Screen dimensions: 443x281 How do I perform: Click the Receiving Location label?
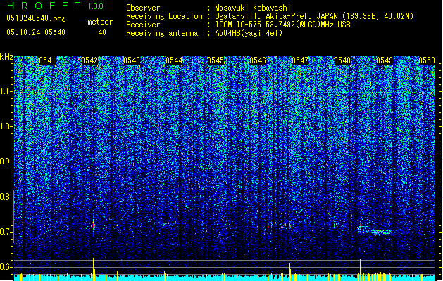164,16
